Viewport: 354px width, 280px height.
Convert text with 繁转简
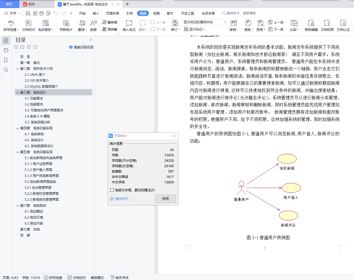click(x=110, y=22)
